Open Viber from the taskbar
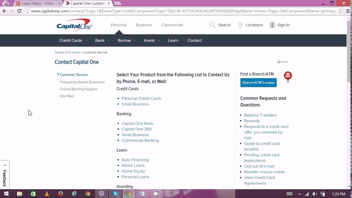The height and width of the screenshot is (198, 352). pyautogui.click(x=101, y=194)
